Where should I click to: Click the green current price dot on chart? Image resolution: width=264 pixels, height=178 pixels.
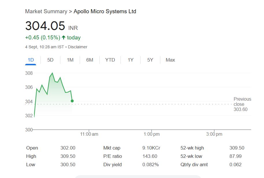tap(72, 101)
